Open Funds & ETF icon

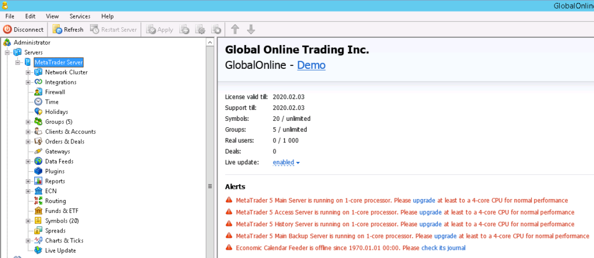[38, 211]
